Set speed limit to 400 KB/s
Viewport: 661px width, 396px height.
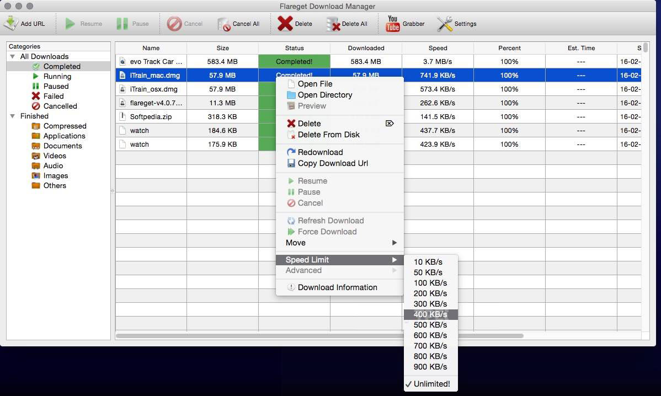pos(431,314)
